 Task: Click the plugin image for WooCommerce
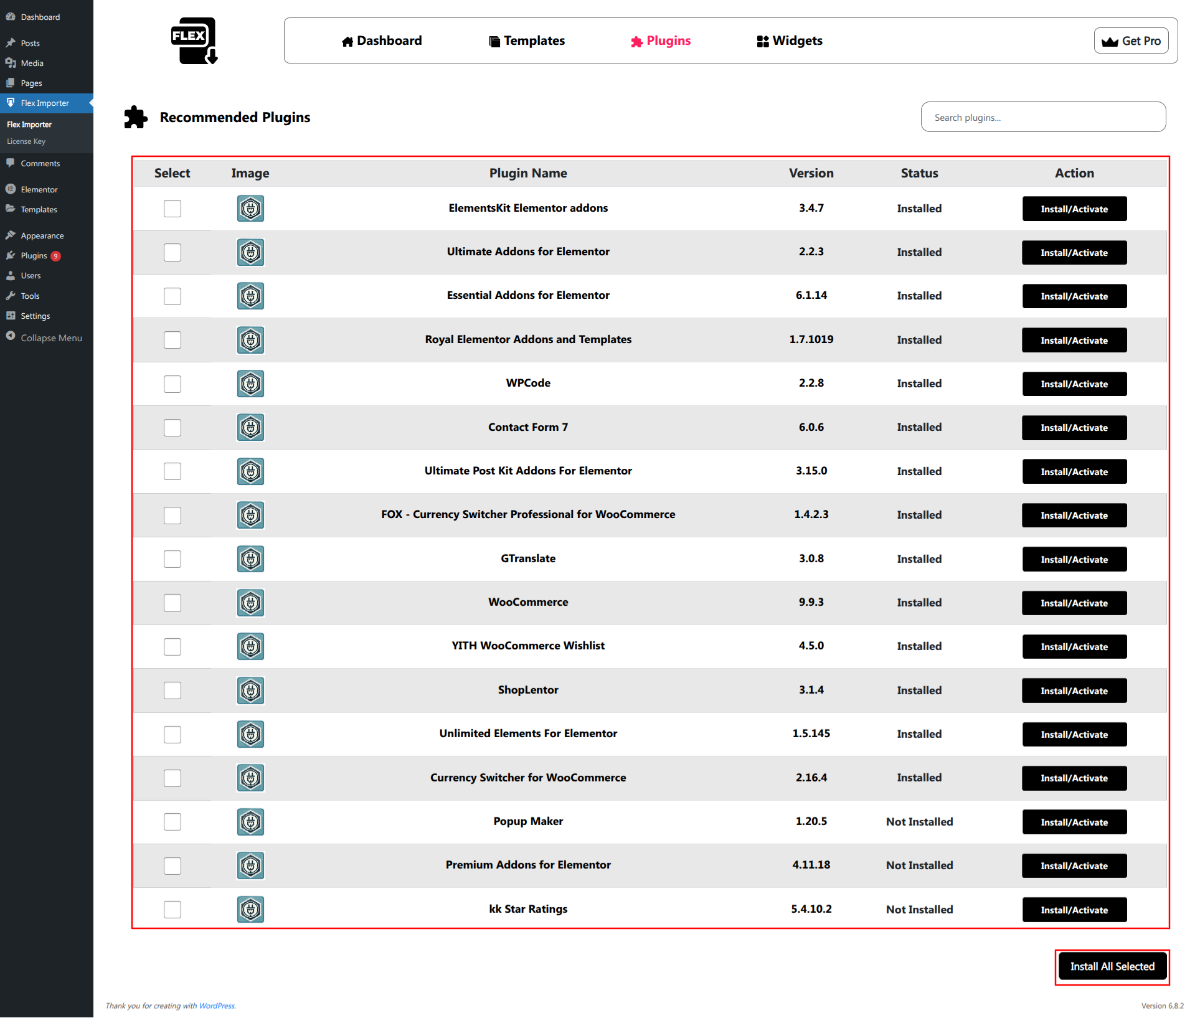[x=250, y=603]
